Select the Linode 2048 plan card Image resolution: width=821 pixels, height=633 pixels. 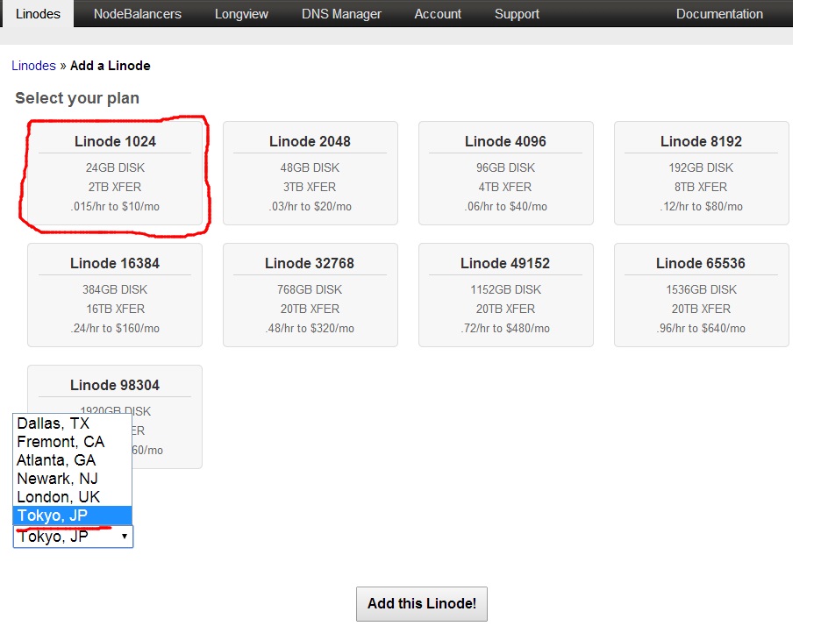[311, 174]
